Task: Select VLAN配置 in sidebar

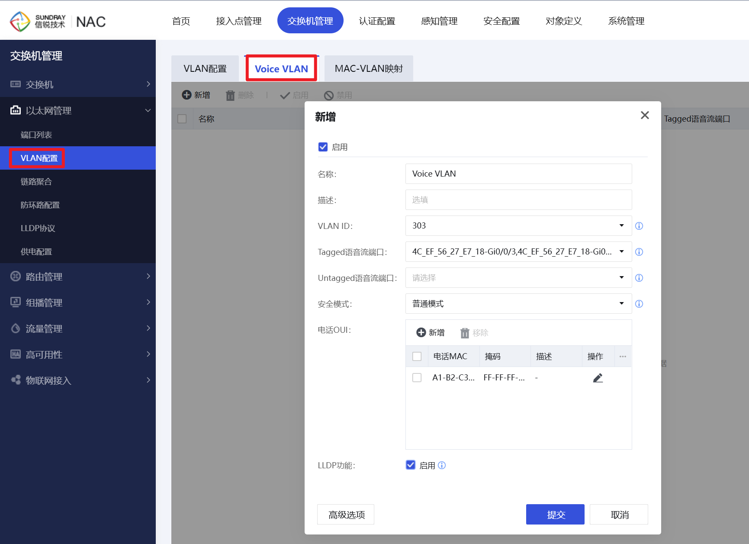Action: 78,158
